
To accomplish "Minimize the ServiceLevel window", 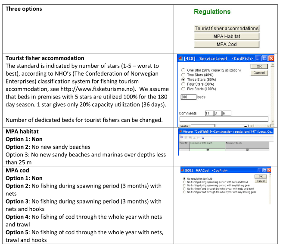I will click(x=258, y=58).
